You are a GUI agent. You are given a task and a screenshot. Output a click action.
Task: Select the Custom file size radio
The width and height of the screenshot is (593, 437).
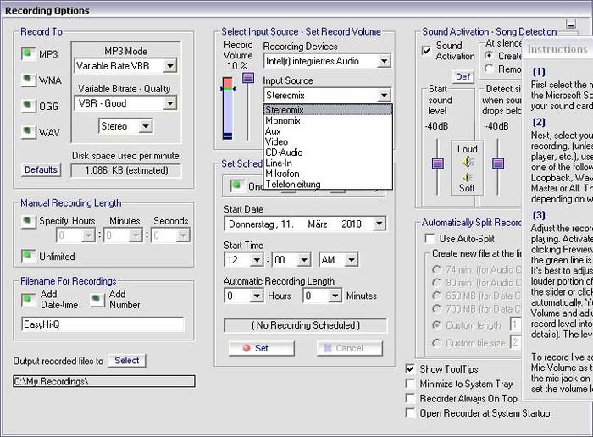437,343
